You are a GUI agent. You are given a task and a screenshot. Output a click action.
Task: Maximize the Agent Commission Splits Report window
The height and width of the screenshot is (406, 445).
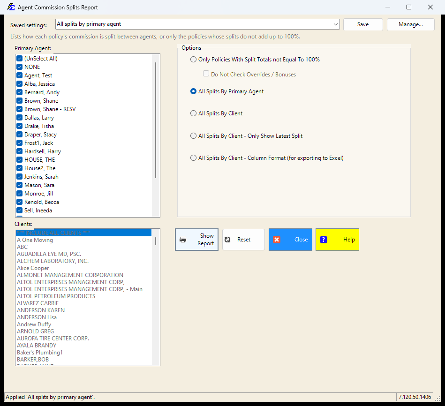pyautogui.click(x=409, y=7)
